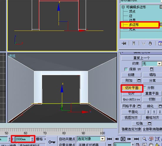Click the 切片 button
The width and height of the screenshot is (162, 146).
click(131, 94)
